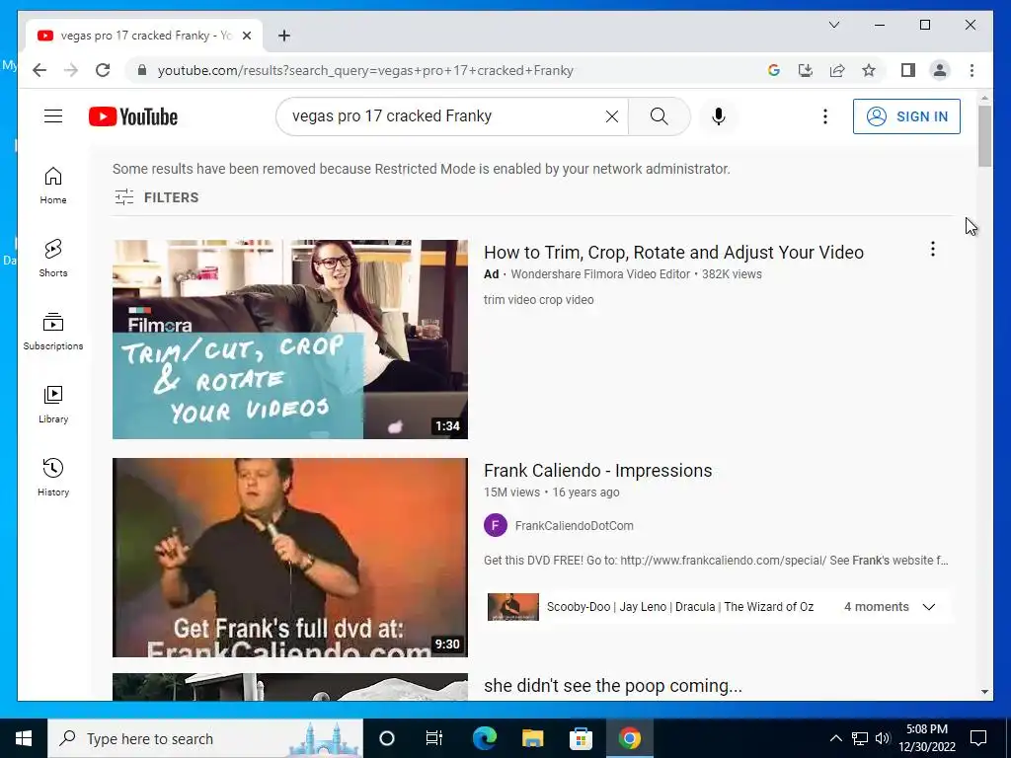The height and width of the screenshot is (758, 1011).
Task: Expand the 4 moments chevron
Action: tap(928, 607)
